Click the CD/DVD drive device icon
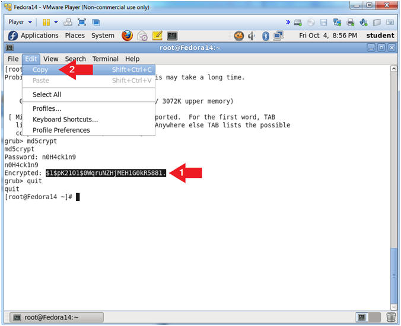This screenshot has width=401, height=326. coord(311,23)
